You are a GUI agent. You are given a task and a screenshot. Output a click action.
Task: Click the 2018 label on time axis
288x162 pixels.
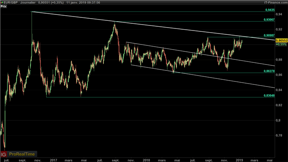coord(147,160)
